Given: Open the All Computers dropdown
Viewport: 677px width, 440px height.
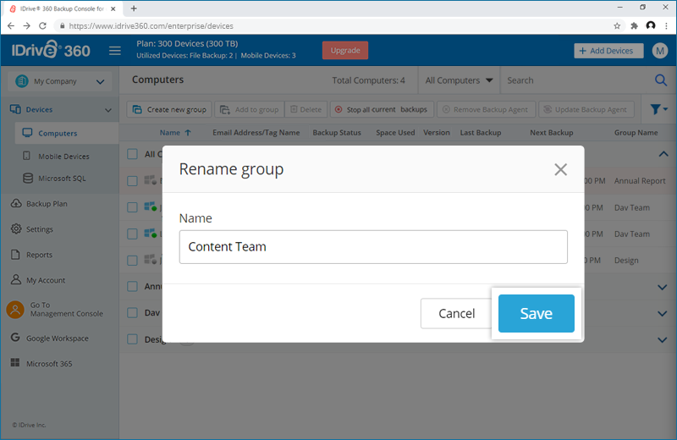Looking at the screenshot, I should click(x=459, y=80).
